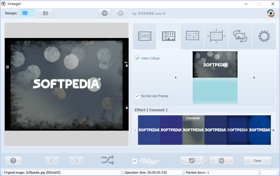Open help with question mark button

[13, 161]
